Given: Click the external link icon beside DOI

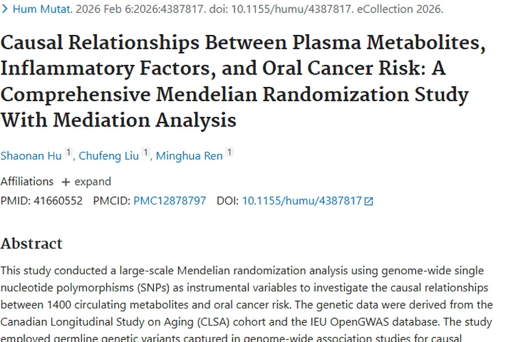Looking at the screenshot, I should (x=369, y=202).
